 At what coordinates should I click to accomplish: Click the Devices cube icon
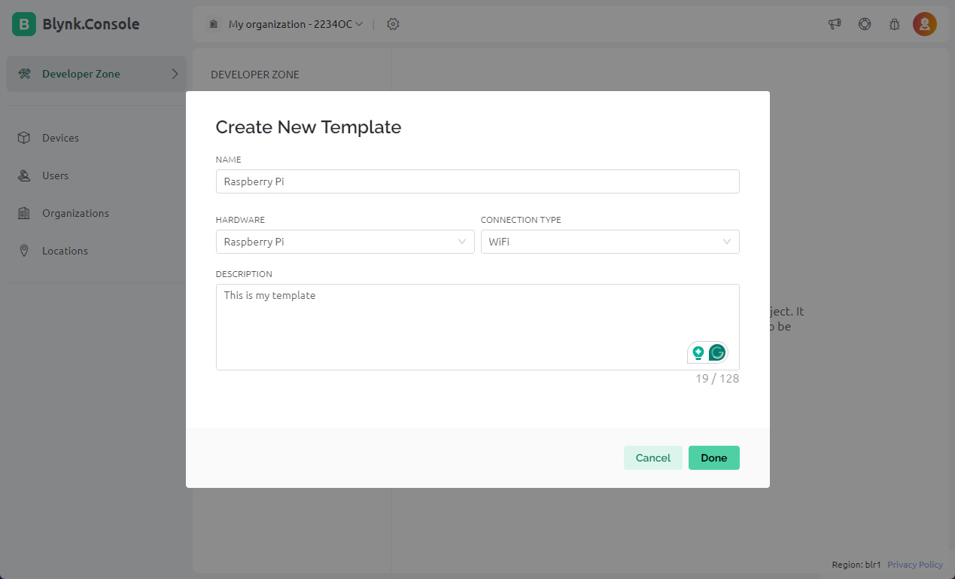click(24, 138)
